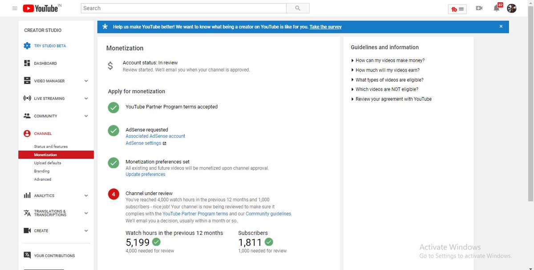The width and height of the screenshot is (534, 270).
Task: Open the Dashboard menu item
Action: 45,64
